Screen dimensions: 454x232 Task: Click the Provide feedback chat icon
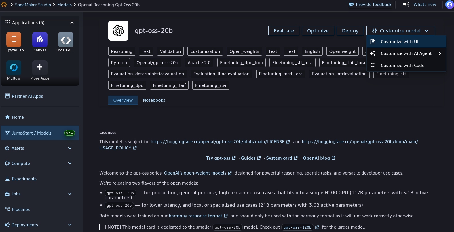click(x=351, y=5)
